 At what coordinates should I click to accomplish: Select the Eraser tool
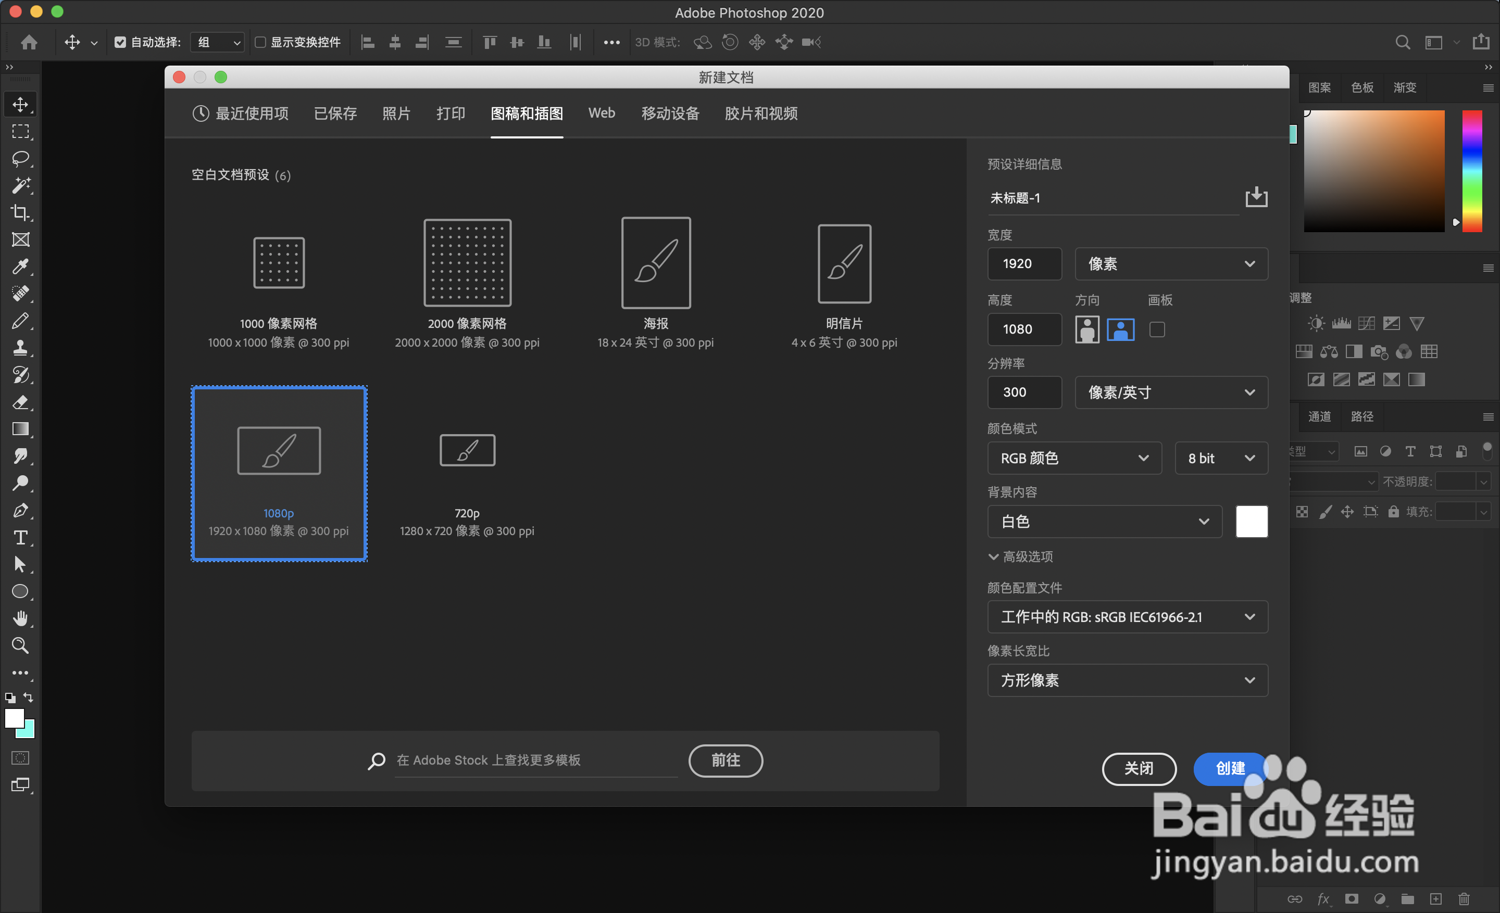click(x=20, y=402)
